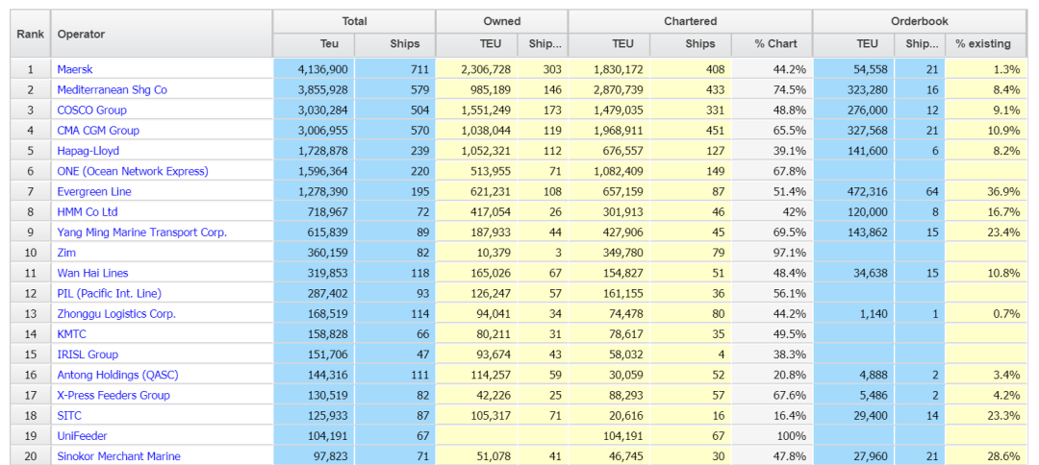Open the Evergreen Line link
The height and width of the screenshot is (465, 1039).
click(94, 191)
